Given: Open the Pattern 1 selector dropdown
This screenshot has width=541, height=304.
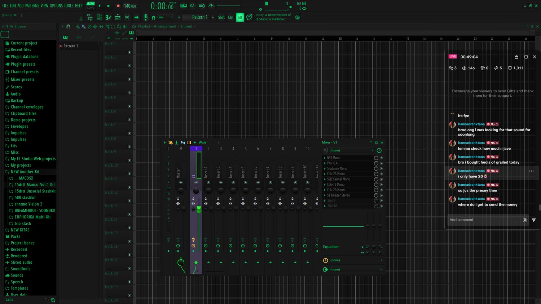Looking at the screenshot, I should pyautogui.click(x=196, y=17).
